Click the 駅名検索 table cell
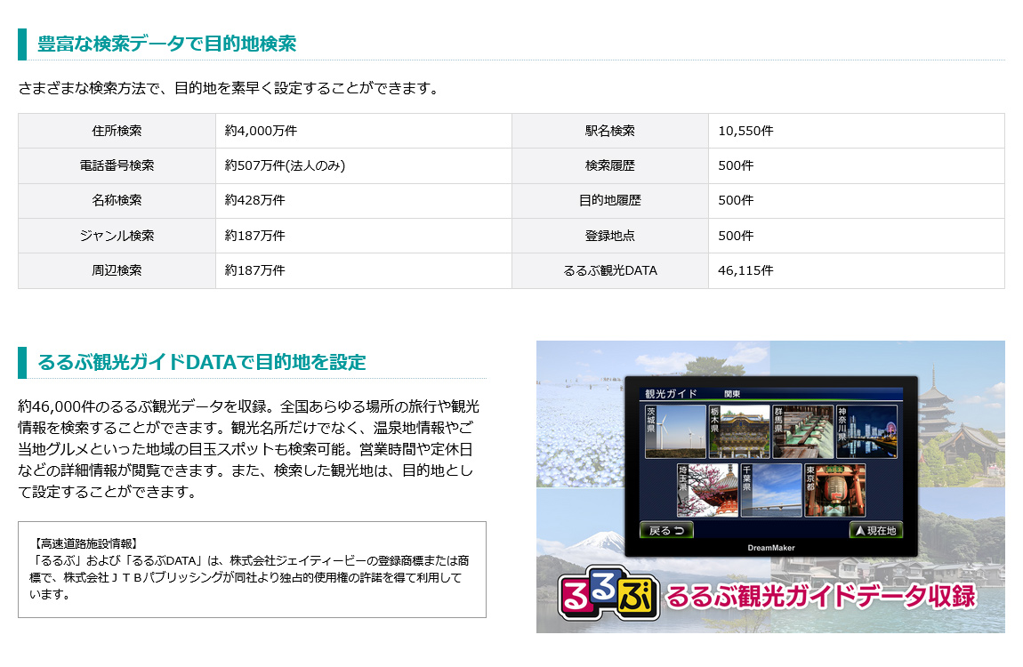The height and width of the screenshot is (667, 1023). click(x=610, y=131)
